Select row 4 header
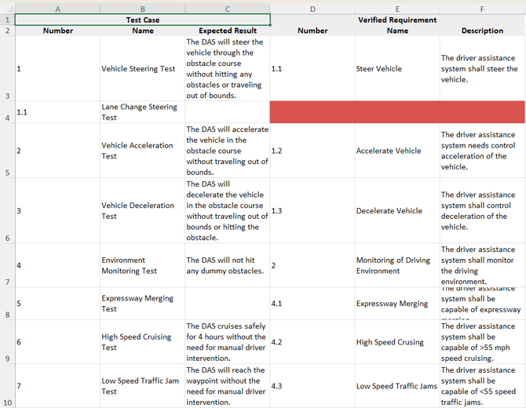This screenshot has height=408, width=526. tap(7, 112)
